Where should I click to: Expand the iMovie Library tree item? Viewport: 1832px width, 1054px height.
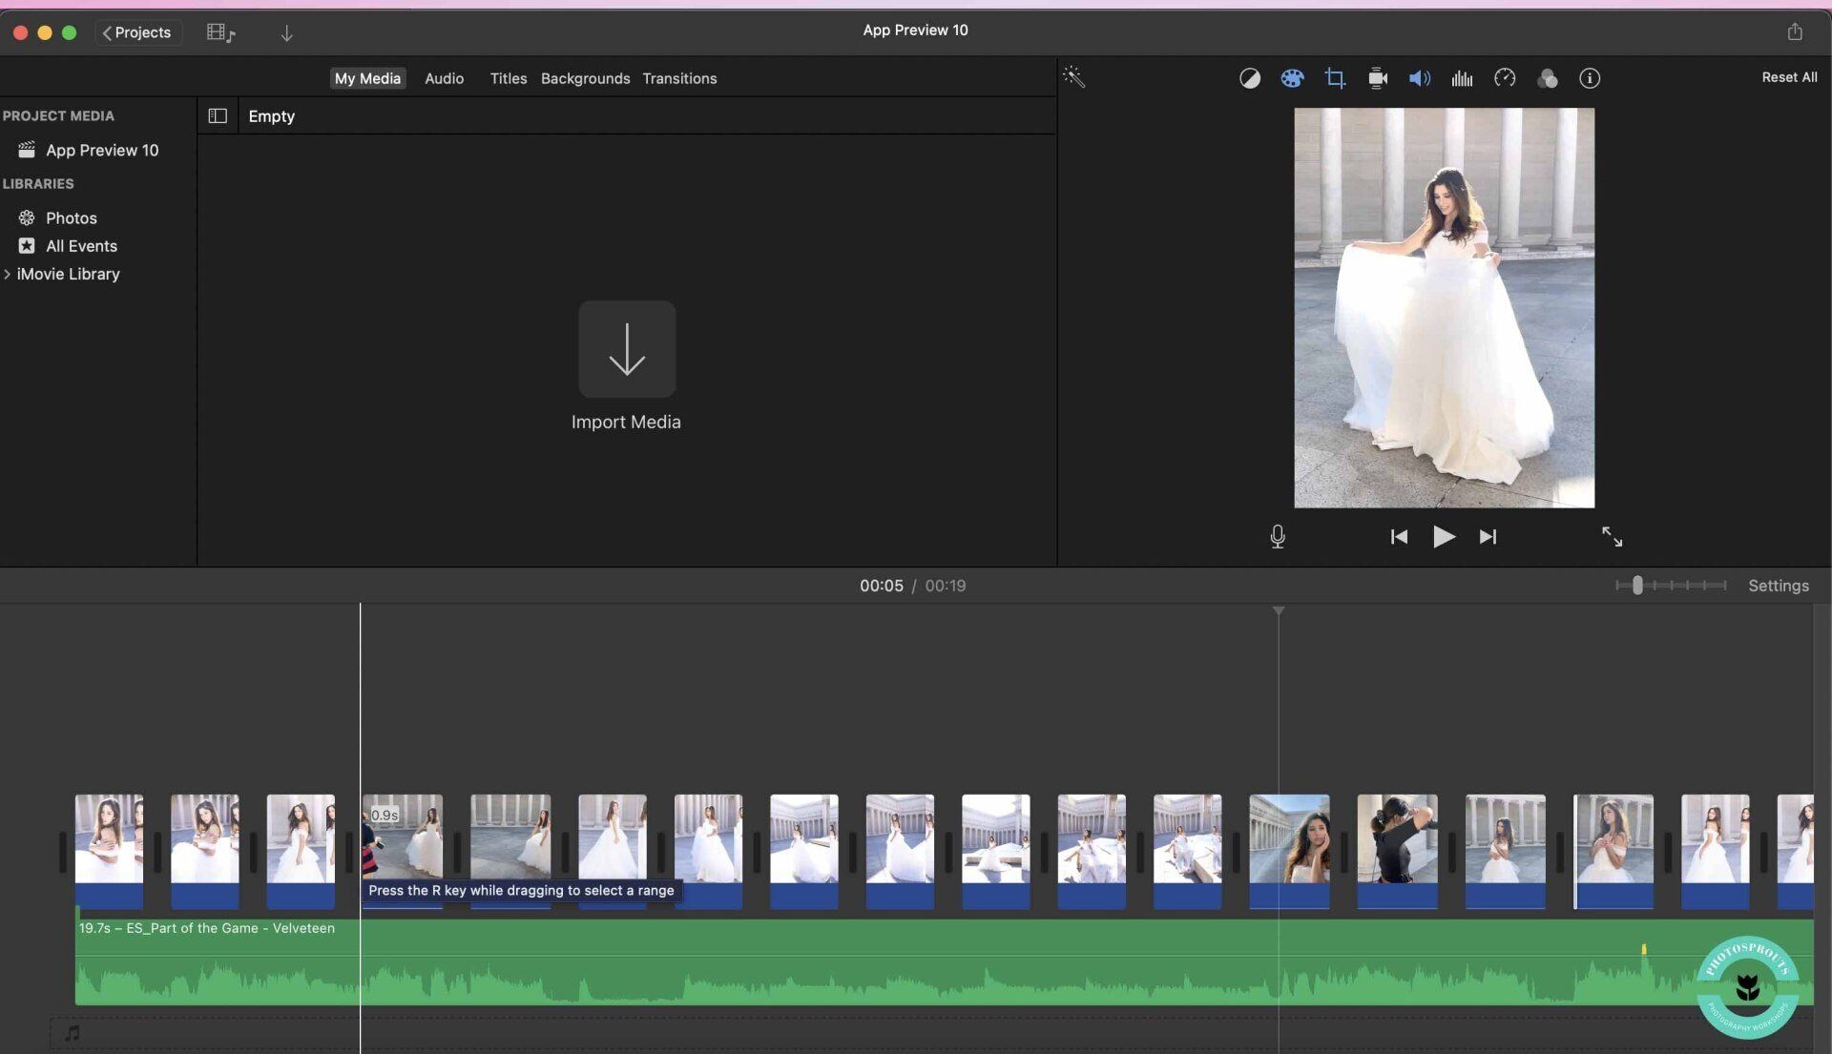point(8,274)
